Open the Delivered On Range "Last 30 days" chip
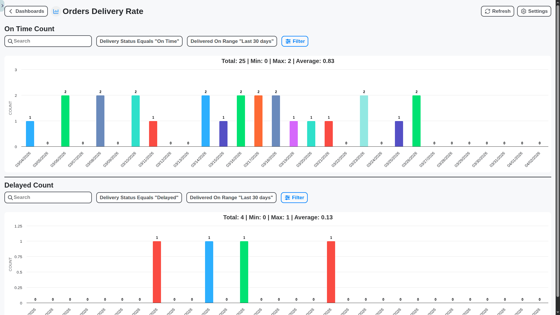The image size is (560, 315). 232,41
